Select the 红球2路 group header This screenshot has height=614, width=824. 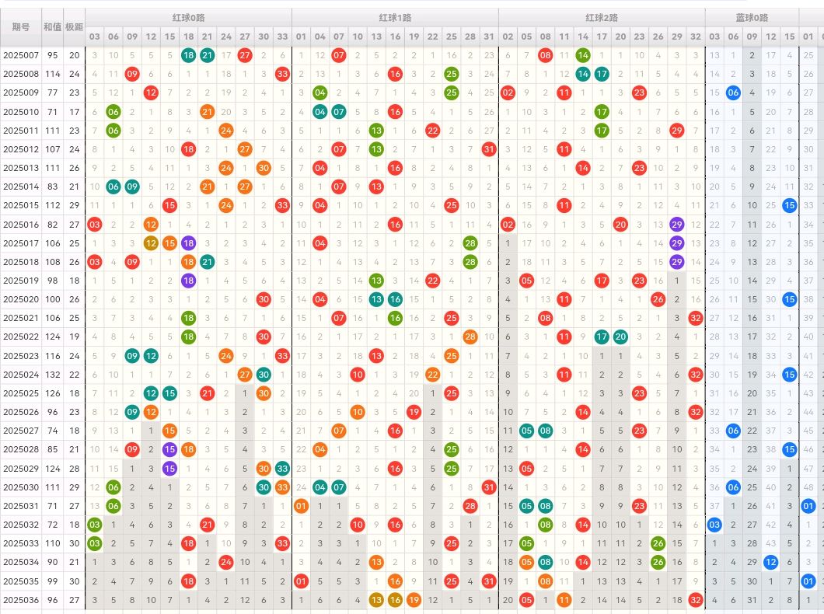[x=602, y=18]
